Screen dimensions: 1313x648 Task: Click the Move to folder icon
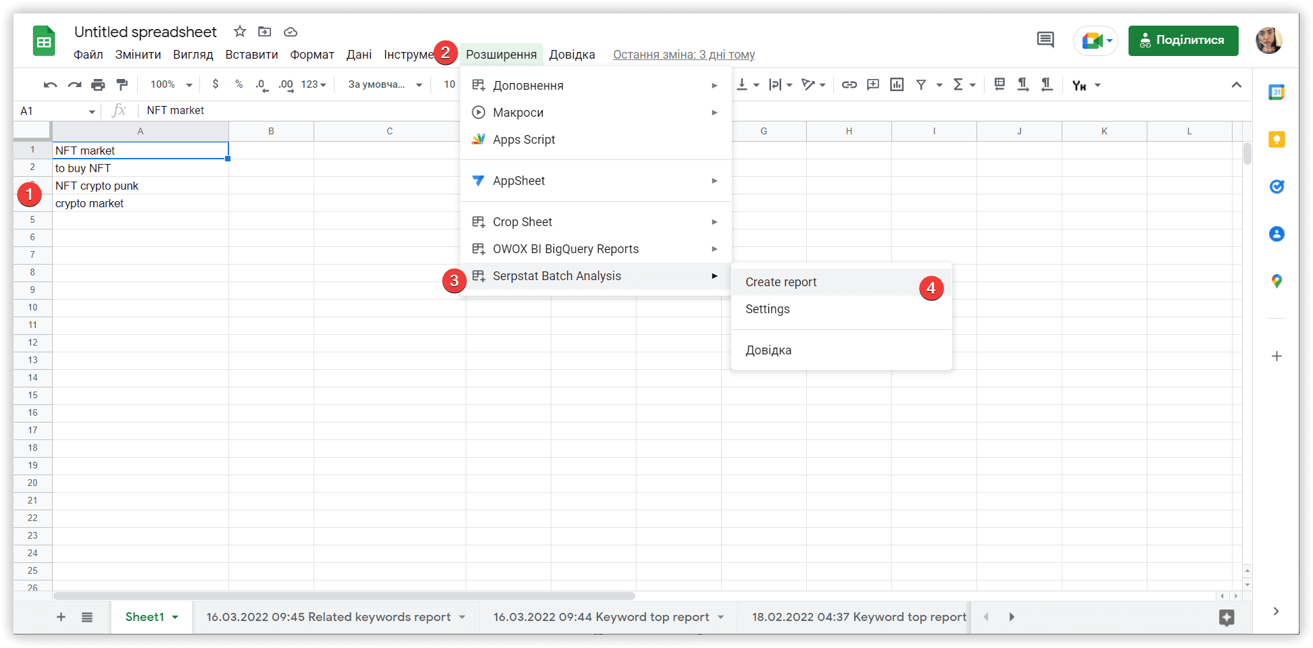(x=265, y=32)
